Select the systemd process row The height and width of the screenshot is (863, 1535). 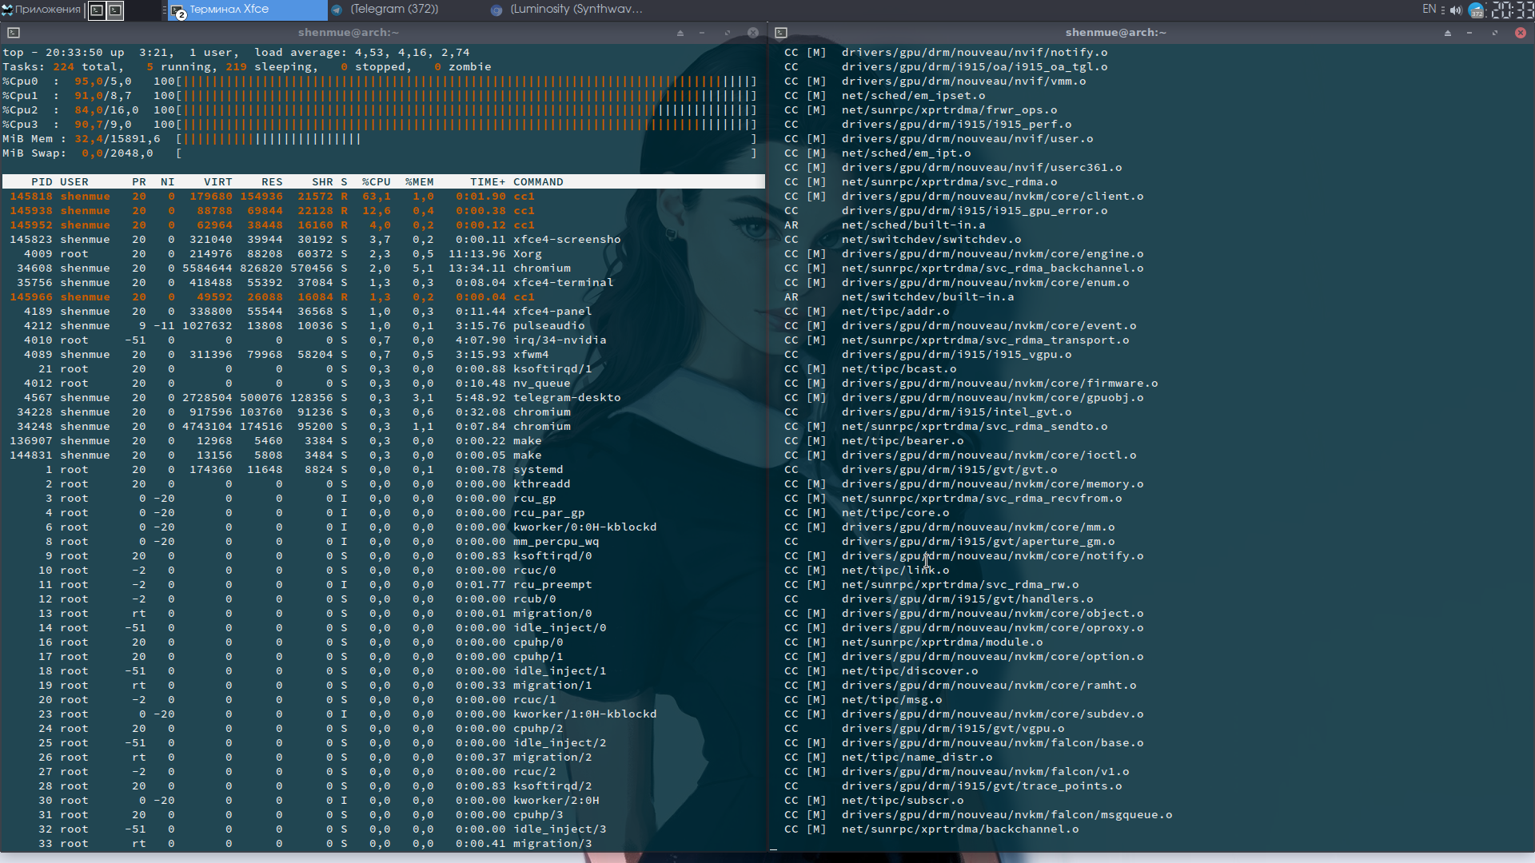click(x=383, y=470)
